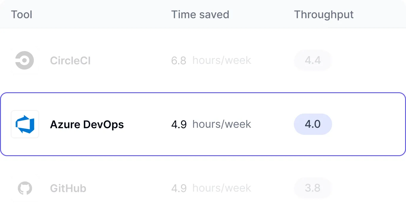The width and height of the screenshot is (406, 220).
Task: Click the number 6.8 in CircleCI row
Action: [179, 61]
